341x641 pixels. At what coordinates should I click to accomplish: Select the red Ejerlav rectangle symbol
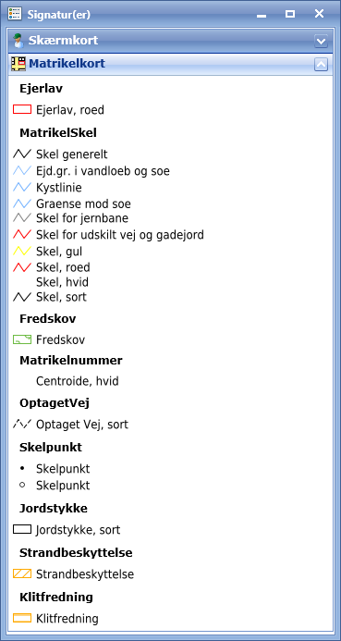[22, 109]
